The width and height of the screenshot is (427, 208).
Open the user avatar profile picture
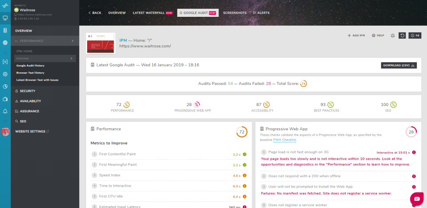pos(5,132)
